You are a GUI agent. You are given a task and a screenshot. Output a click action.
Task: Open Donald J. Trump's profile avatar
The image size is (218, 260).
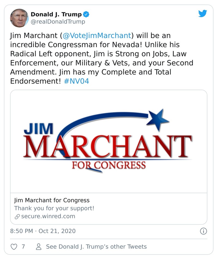pos(19,18)
